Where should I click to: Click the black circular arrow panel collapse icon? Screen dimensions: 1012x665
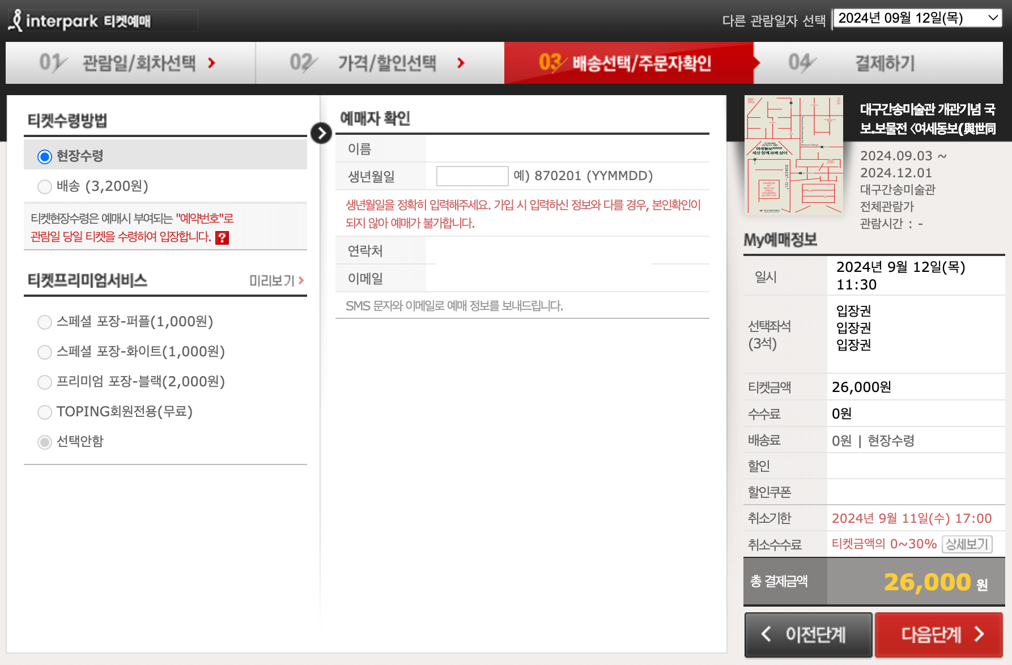pyautogui.click(x=321, y=133)
